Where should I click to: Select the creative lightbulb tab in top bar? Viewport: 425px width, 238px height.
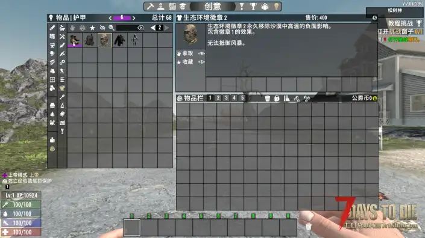pyautogui.click(x=276, y=6)
